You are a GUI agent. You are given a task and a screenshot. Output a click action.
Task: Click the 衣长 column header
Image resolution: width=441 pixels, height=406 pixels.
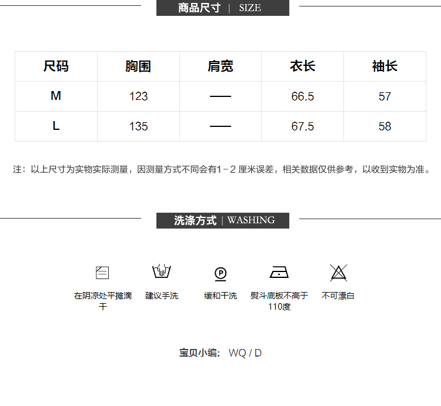(x=303, y=66)
